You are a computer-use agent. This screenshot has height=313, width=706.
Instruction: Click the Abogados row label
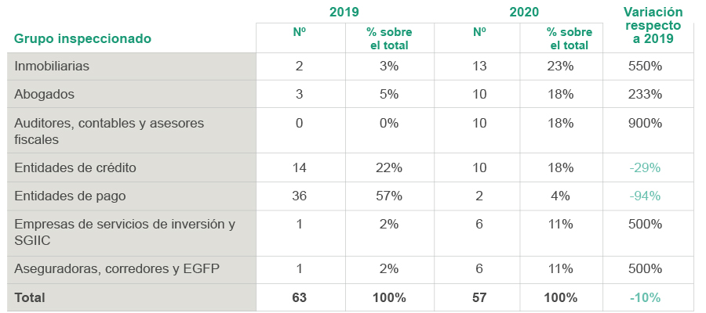click(x=44, y=94)
